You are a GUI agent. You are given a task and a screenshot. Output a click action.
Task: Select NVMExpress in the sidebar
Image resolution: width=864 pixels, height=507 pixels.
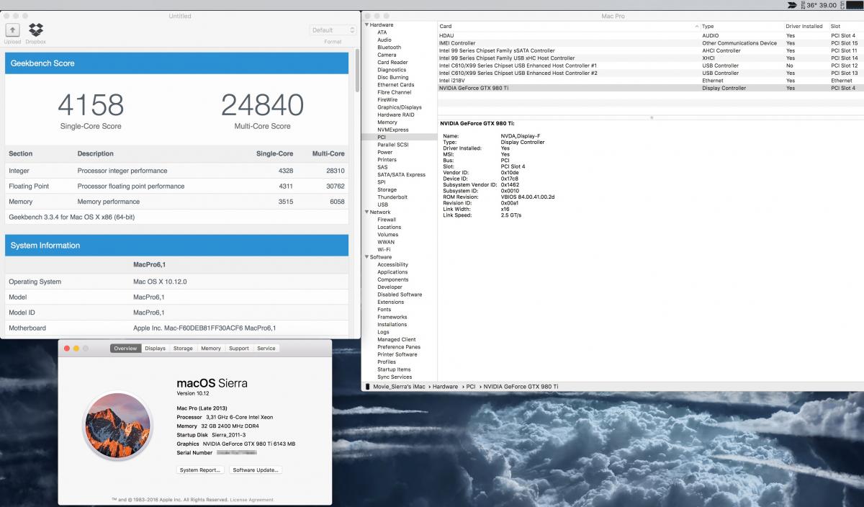pyautogui.click(x=393, y=130)
